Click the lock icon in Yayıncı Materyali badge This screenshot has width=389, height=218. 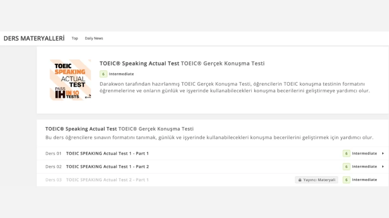[x=300, y=180]
